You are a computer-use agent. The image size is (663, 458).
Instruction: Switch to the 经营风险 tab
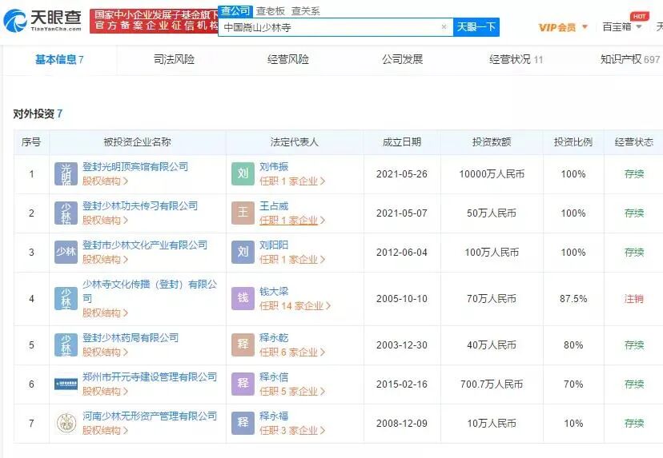point(288,59)
